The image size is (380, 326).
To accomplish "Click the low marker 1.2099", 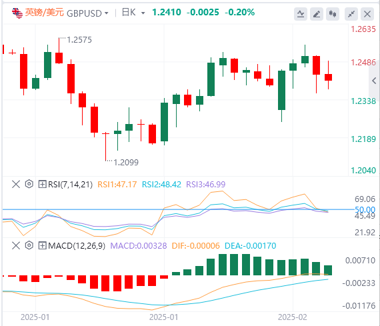I will pyautogui.click(x=126, y=163).
